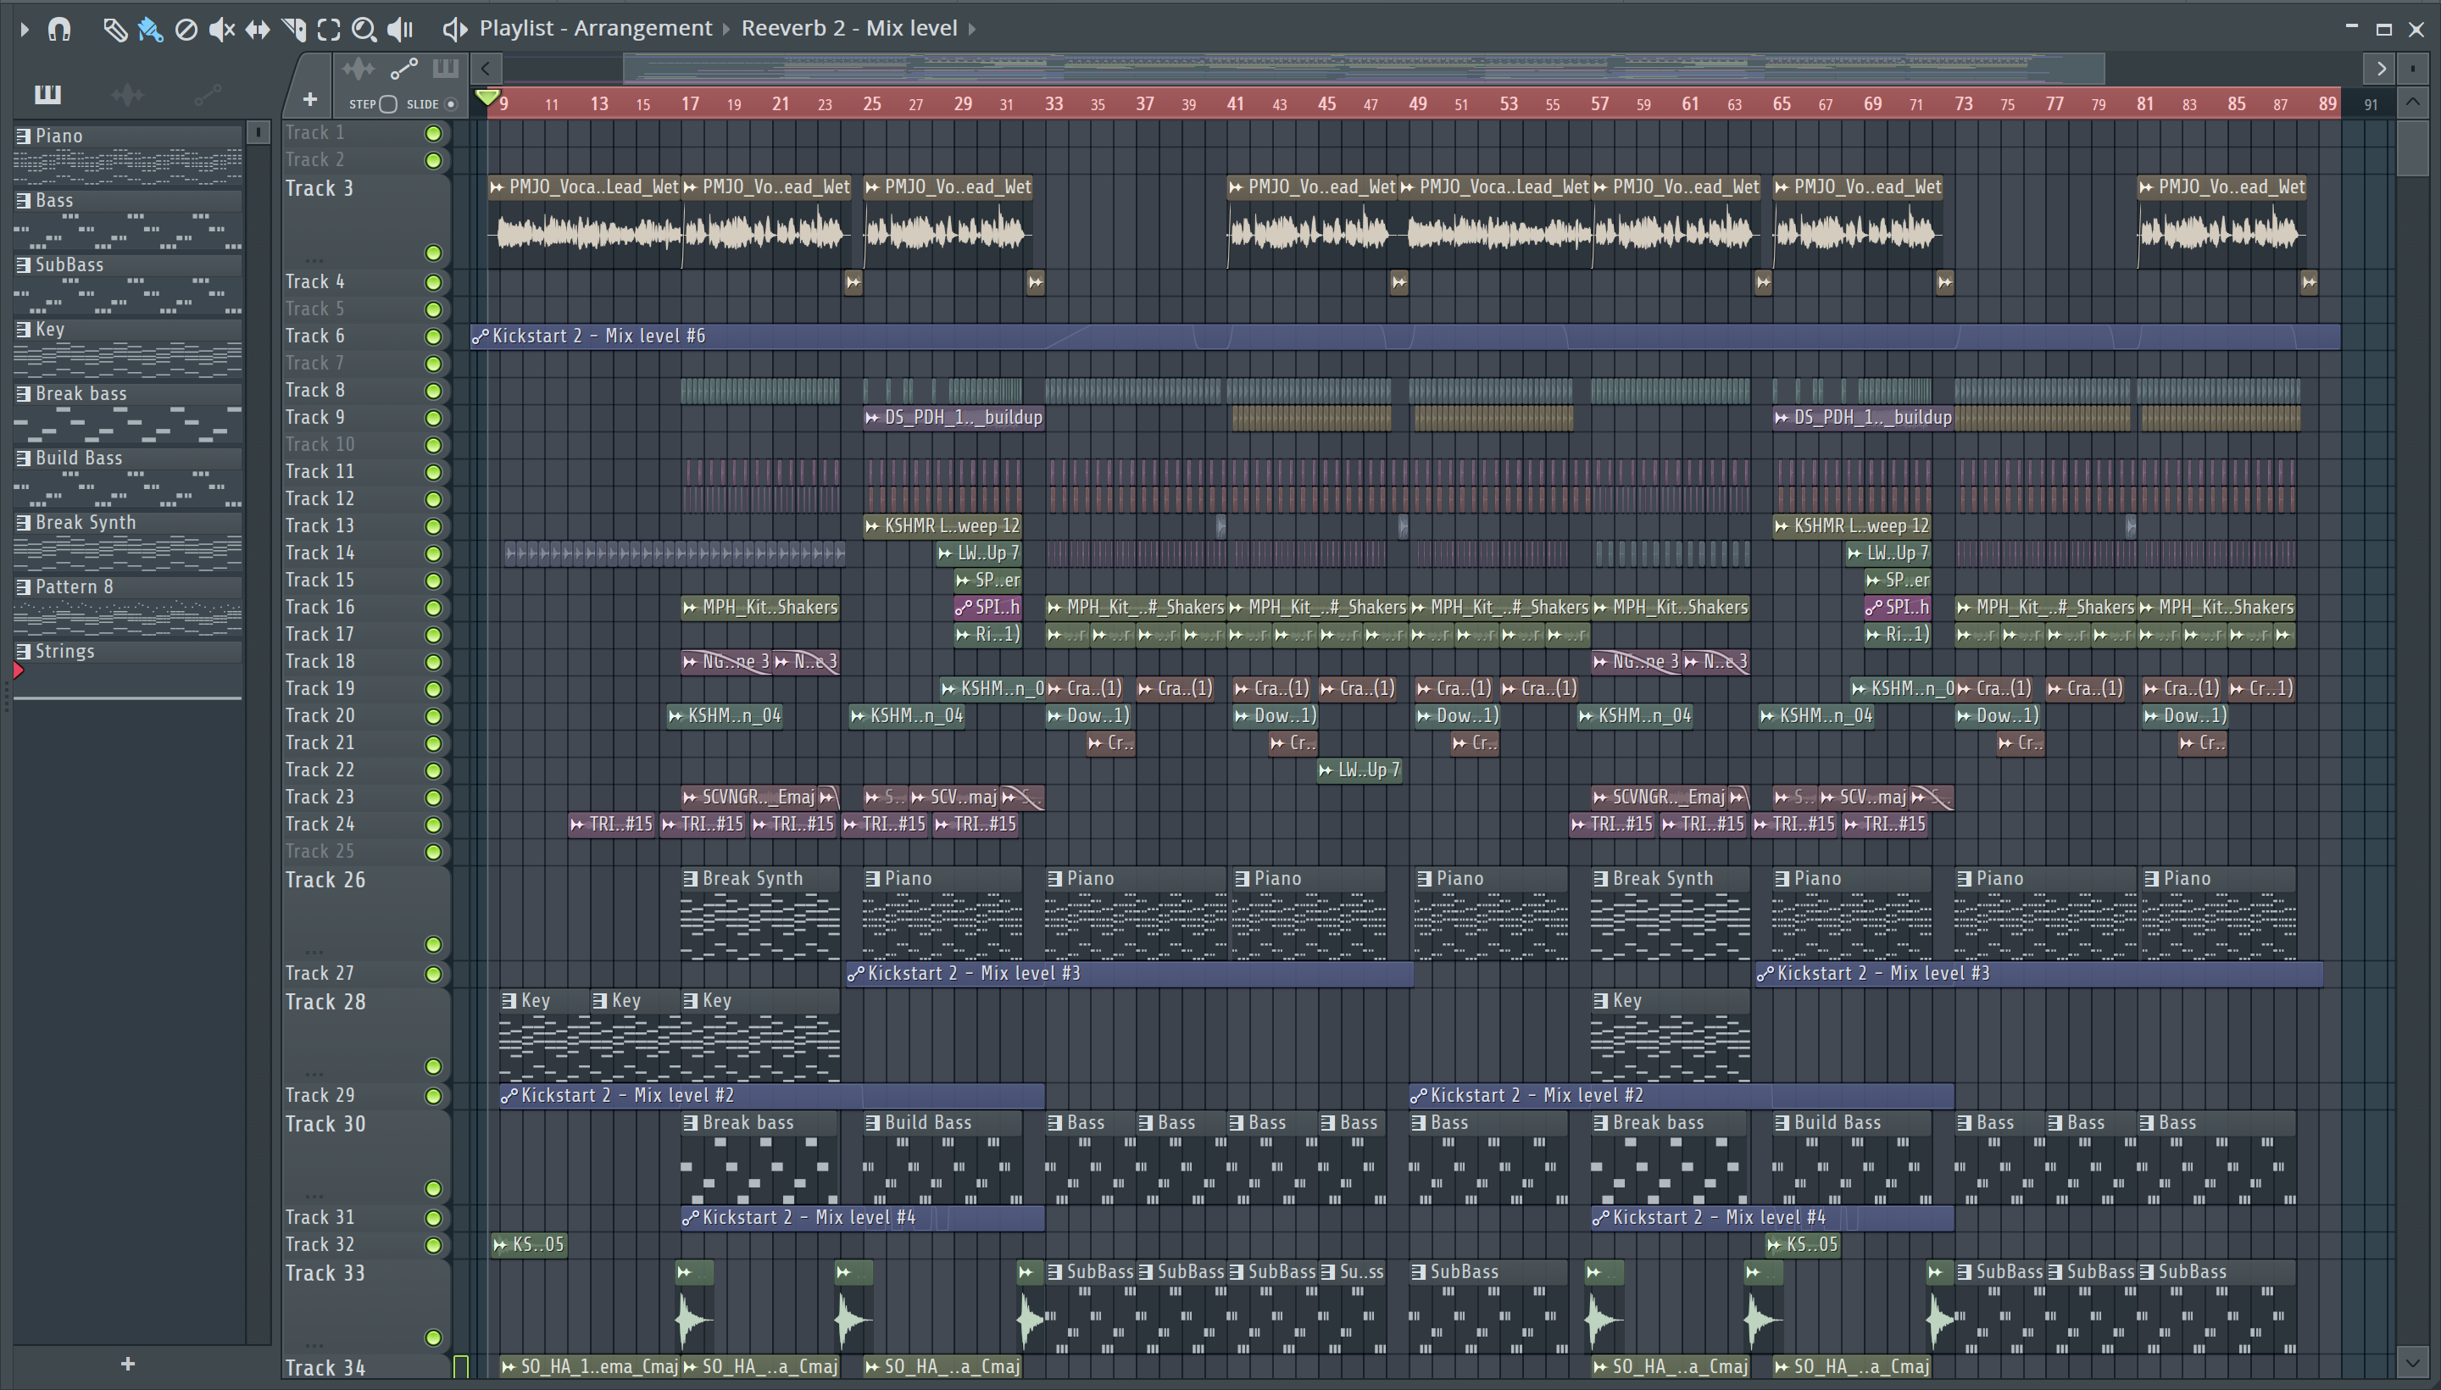Select the Select marquee tool
Viewport: 2441px width, 1390px height.
click(328, 30)
